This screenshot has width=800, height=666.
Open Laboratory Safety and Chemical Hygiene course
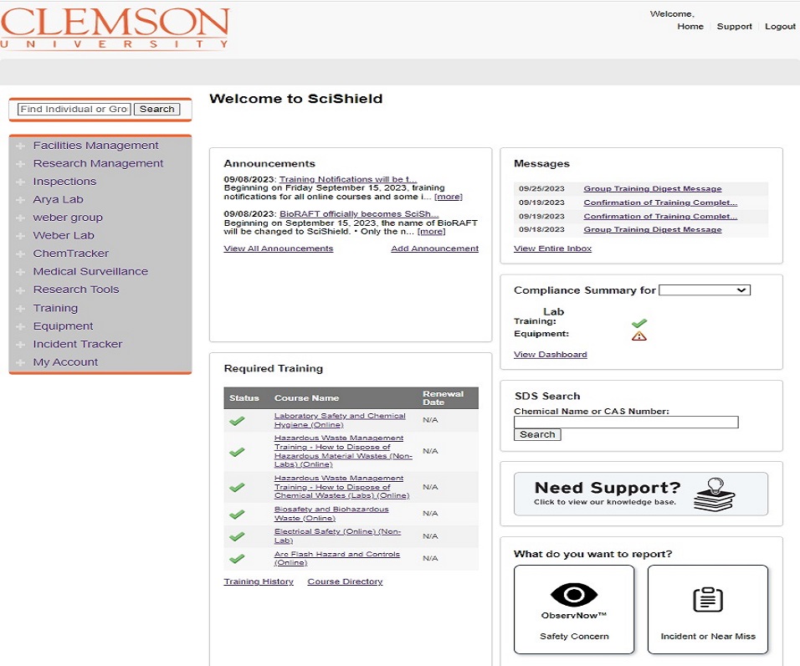point(340,420)
